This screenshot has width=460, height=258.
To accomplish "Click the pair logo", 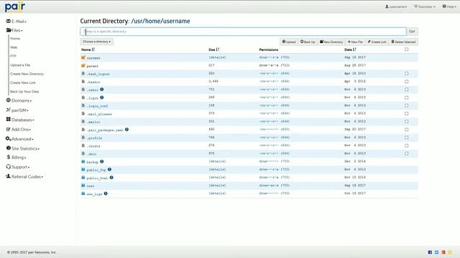I will point(15,6).
